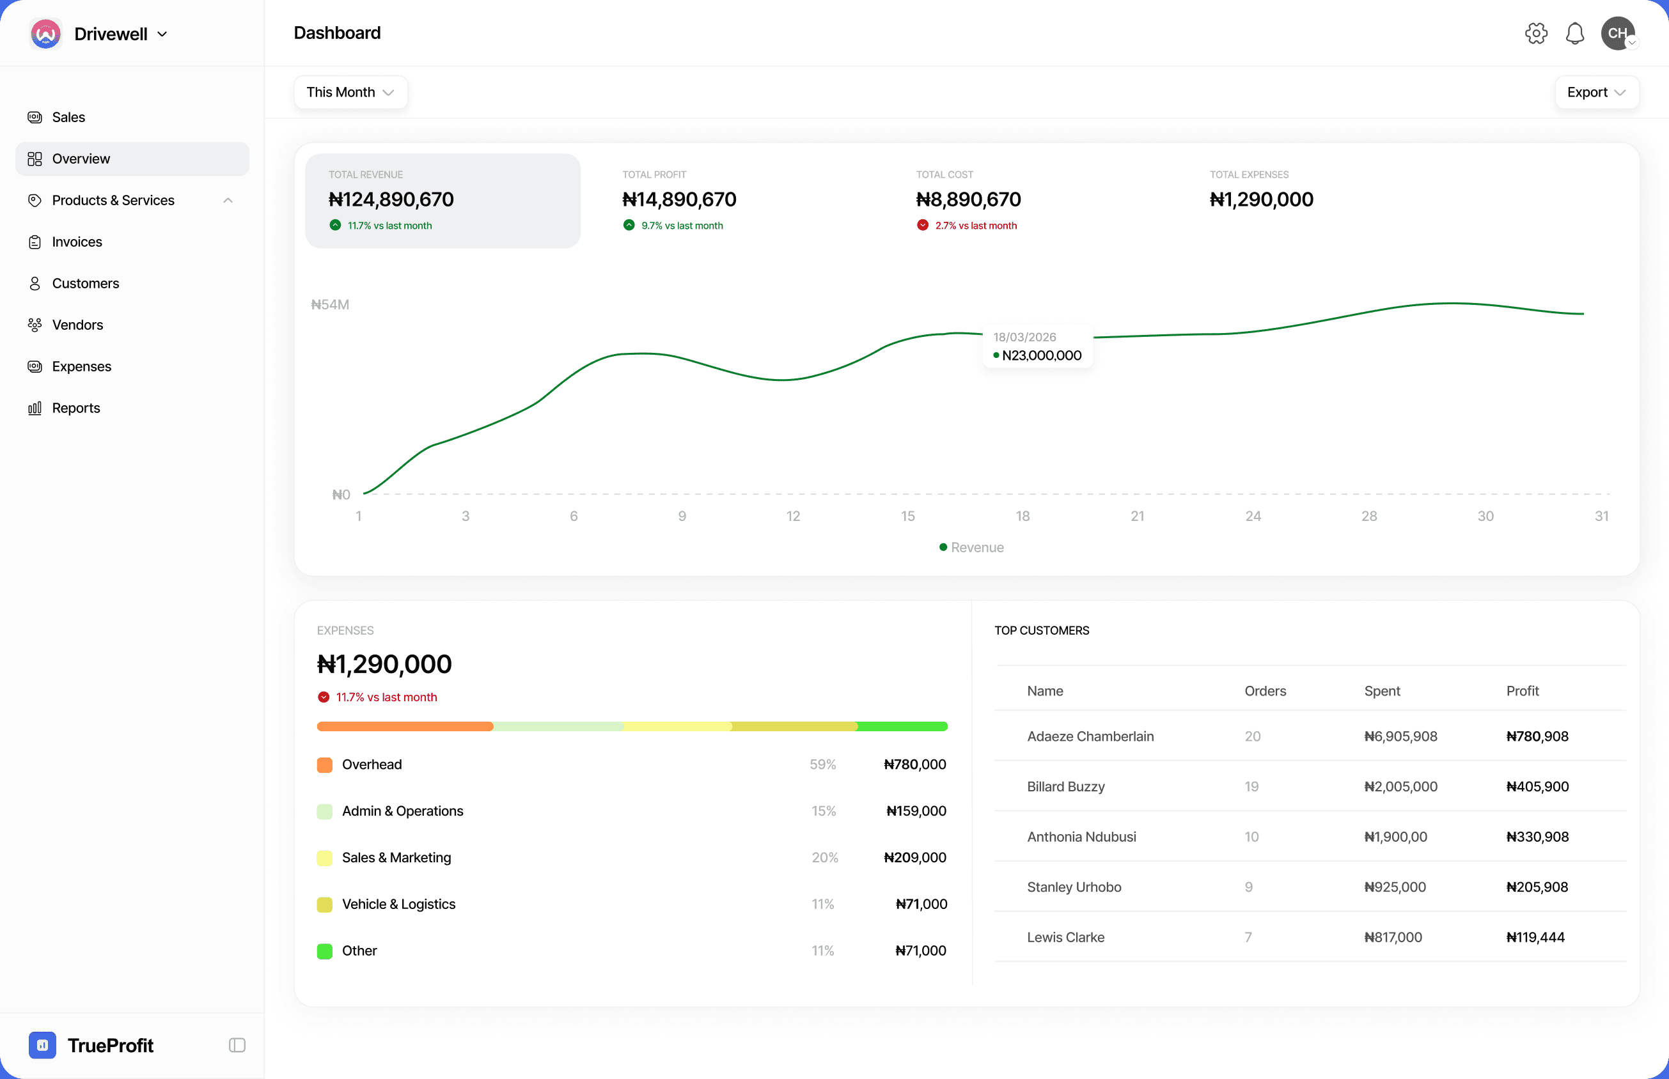
Task: Open Customers page
Action: pyautogui.click(x=132, y=283)
